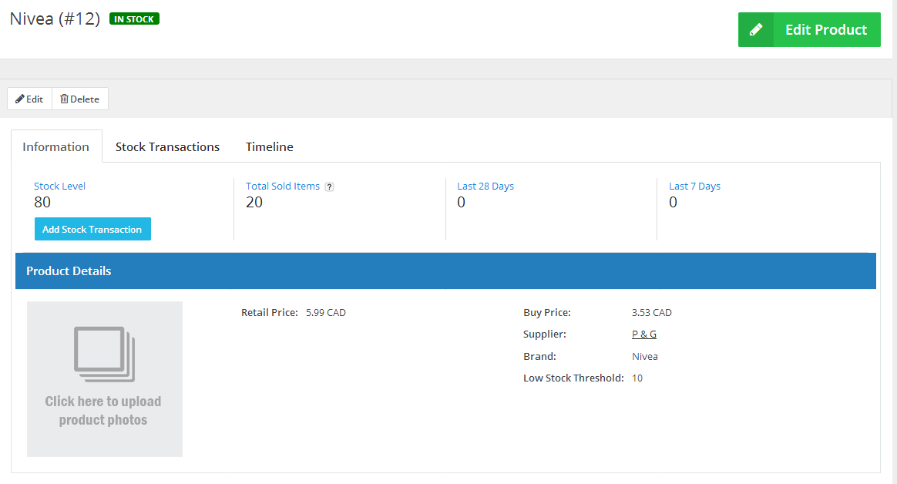Click the total sold value 20
This screenshot has height=484, width=897.
[254, 202]
